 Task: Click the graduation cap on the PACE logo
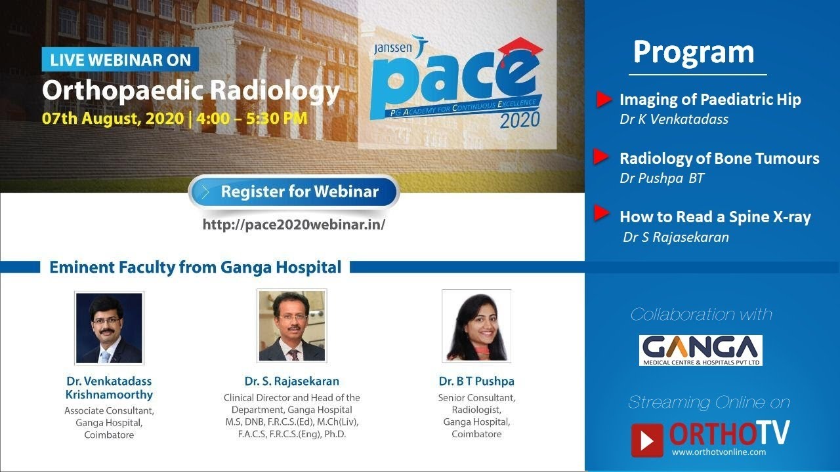point(520,50)
